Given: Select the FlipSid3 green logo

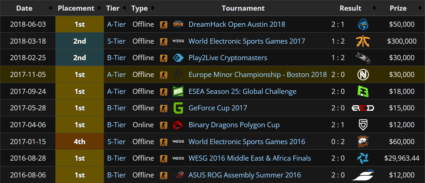Looking at the screenshot, I should tap(363, 91).
